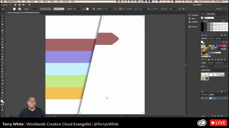Click the Generic Infographic document tab
Screen dimensions: 229x128
[23, 13]
